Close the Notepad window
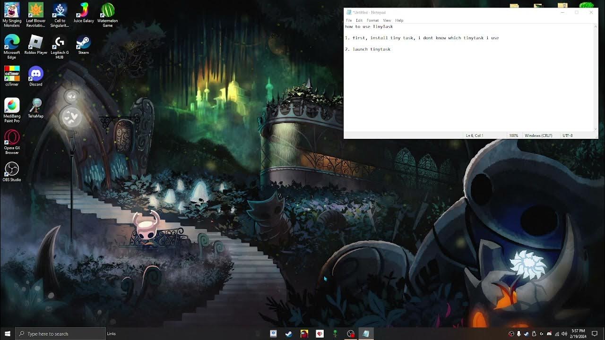 click(591, 12)
